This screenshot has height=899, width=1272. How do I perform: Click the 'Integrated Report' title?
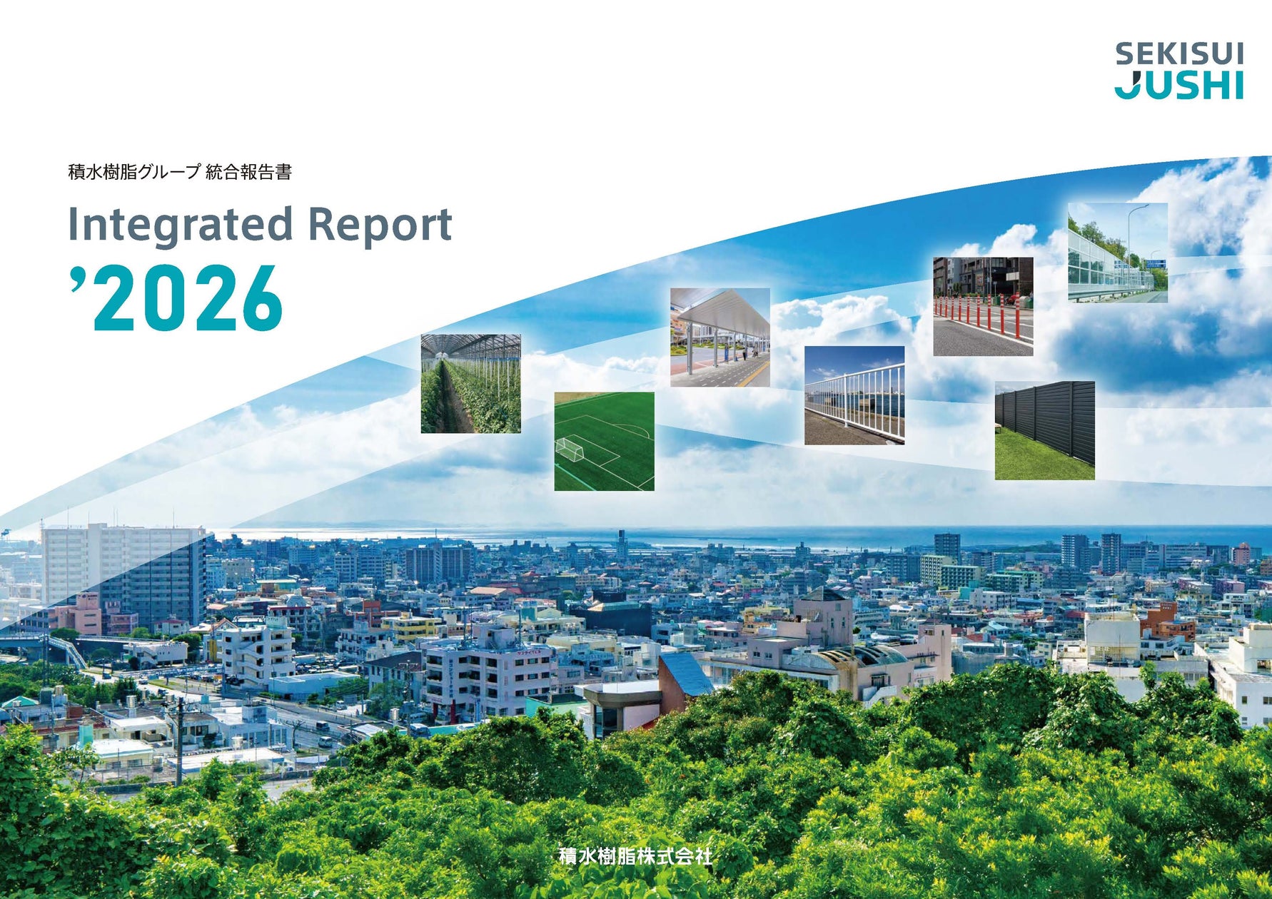260,225
